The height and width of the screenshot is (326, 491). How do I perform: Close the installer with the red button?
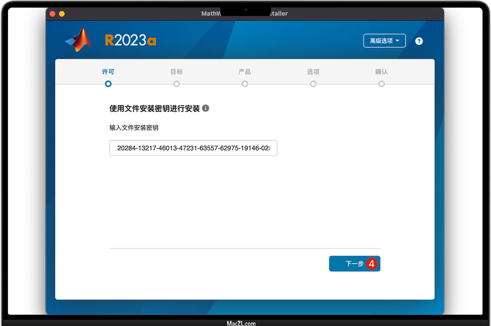52,14
